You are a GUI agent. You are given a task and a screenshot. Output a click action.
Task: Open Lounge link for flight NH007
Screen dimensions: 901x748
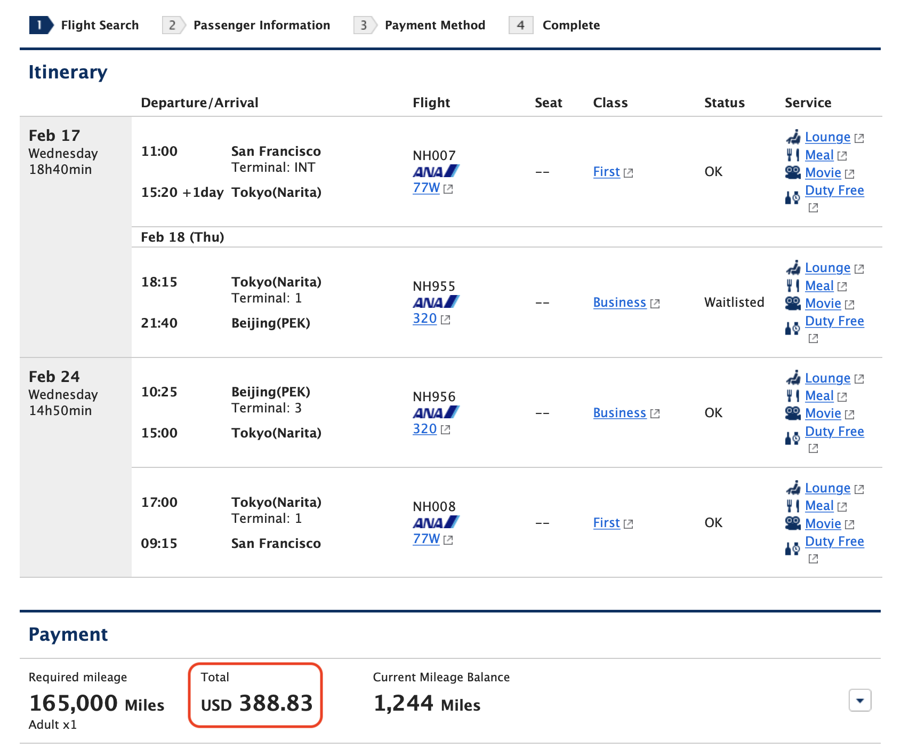[827, 137]
